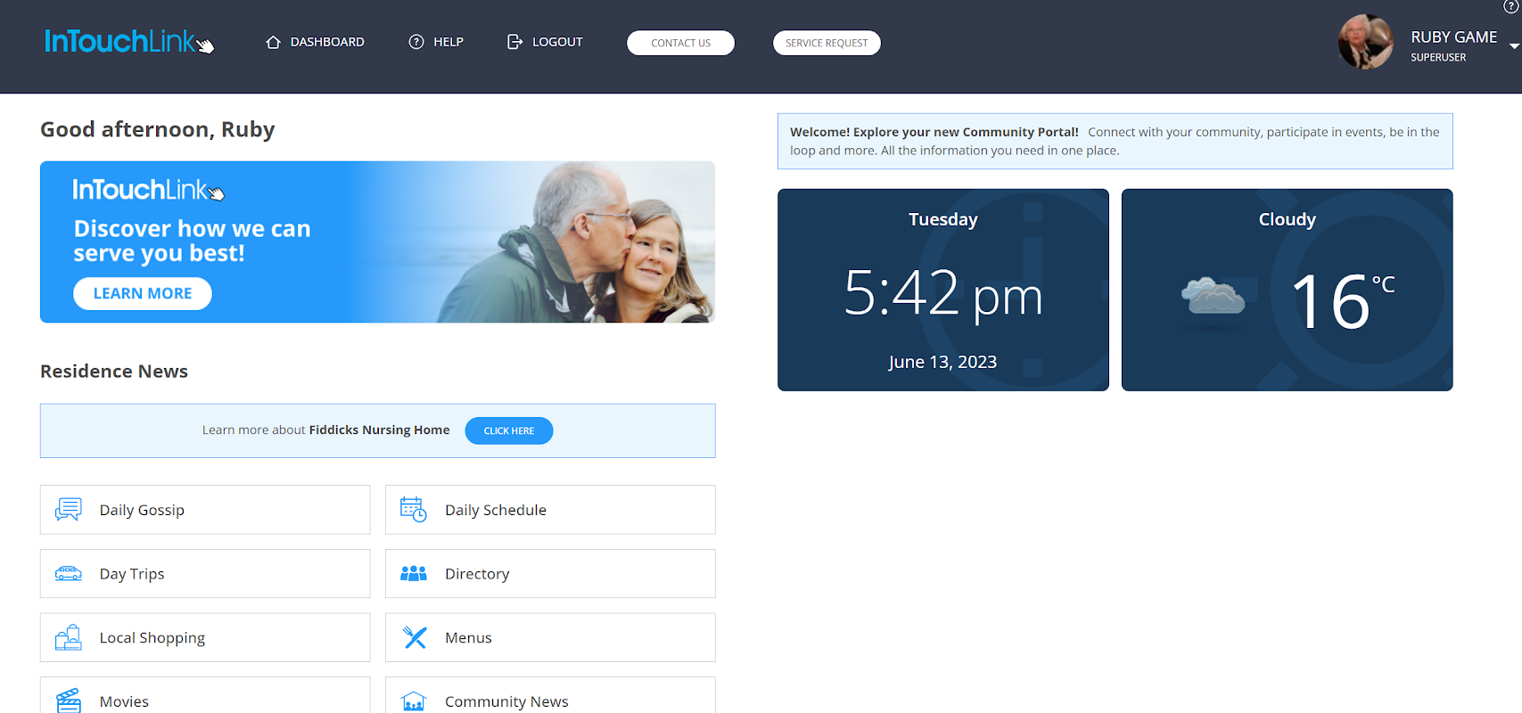Click the Community News house icon
Image resolution: width=1522 pixels, height=713 pixels.
[x=414, y=701]
